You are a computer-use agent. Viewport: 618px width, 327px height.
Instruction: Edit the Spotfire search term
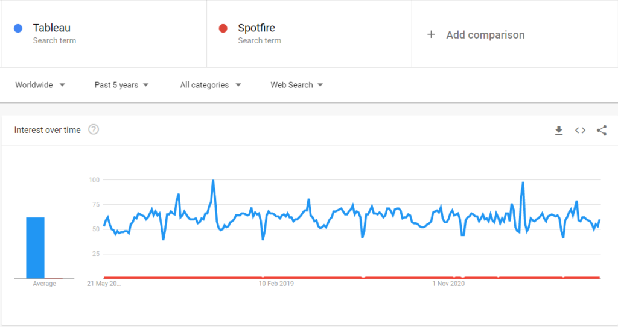click(256, 28)
